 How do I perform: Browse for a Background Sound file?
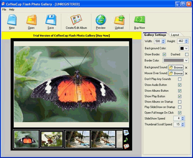[x=176, y=68]
